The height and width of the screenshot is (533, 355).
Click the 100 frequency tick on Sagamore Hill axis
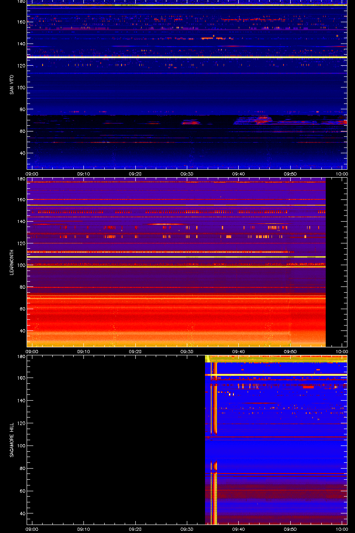pyautogui.click(x=20, y=446)
